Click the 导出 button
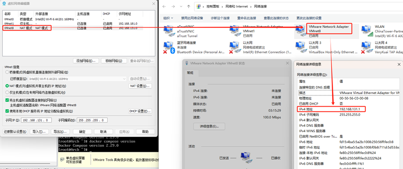The width and height of the screenshot is (403, 169). (60, 131)
